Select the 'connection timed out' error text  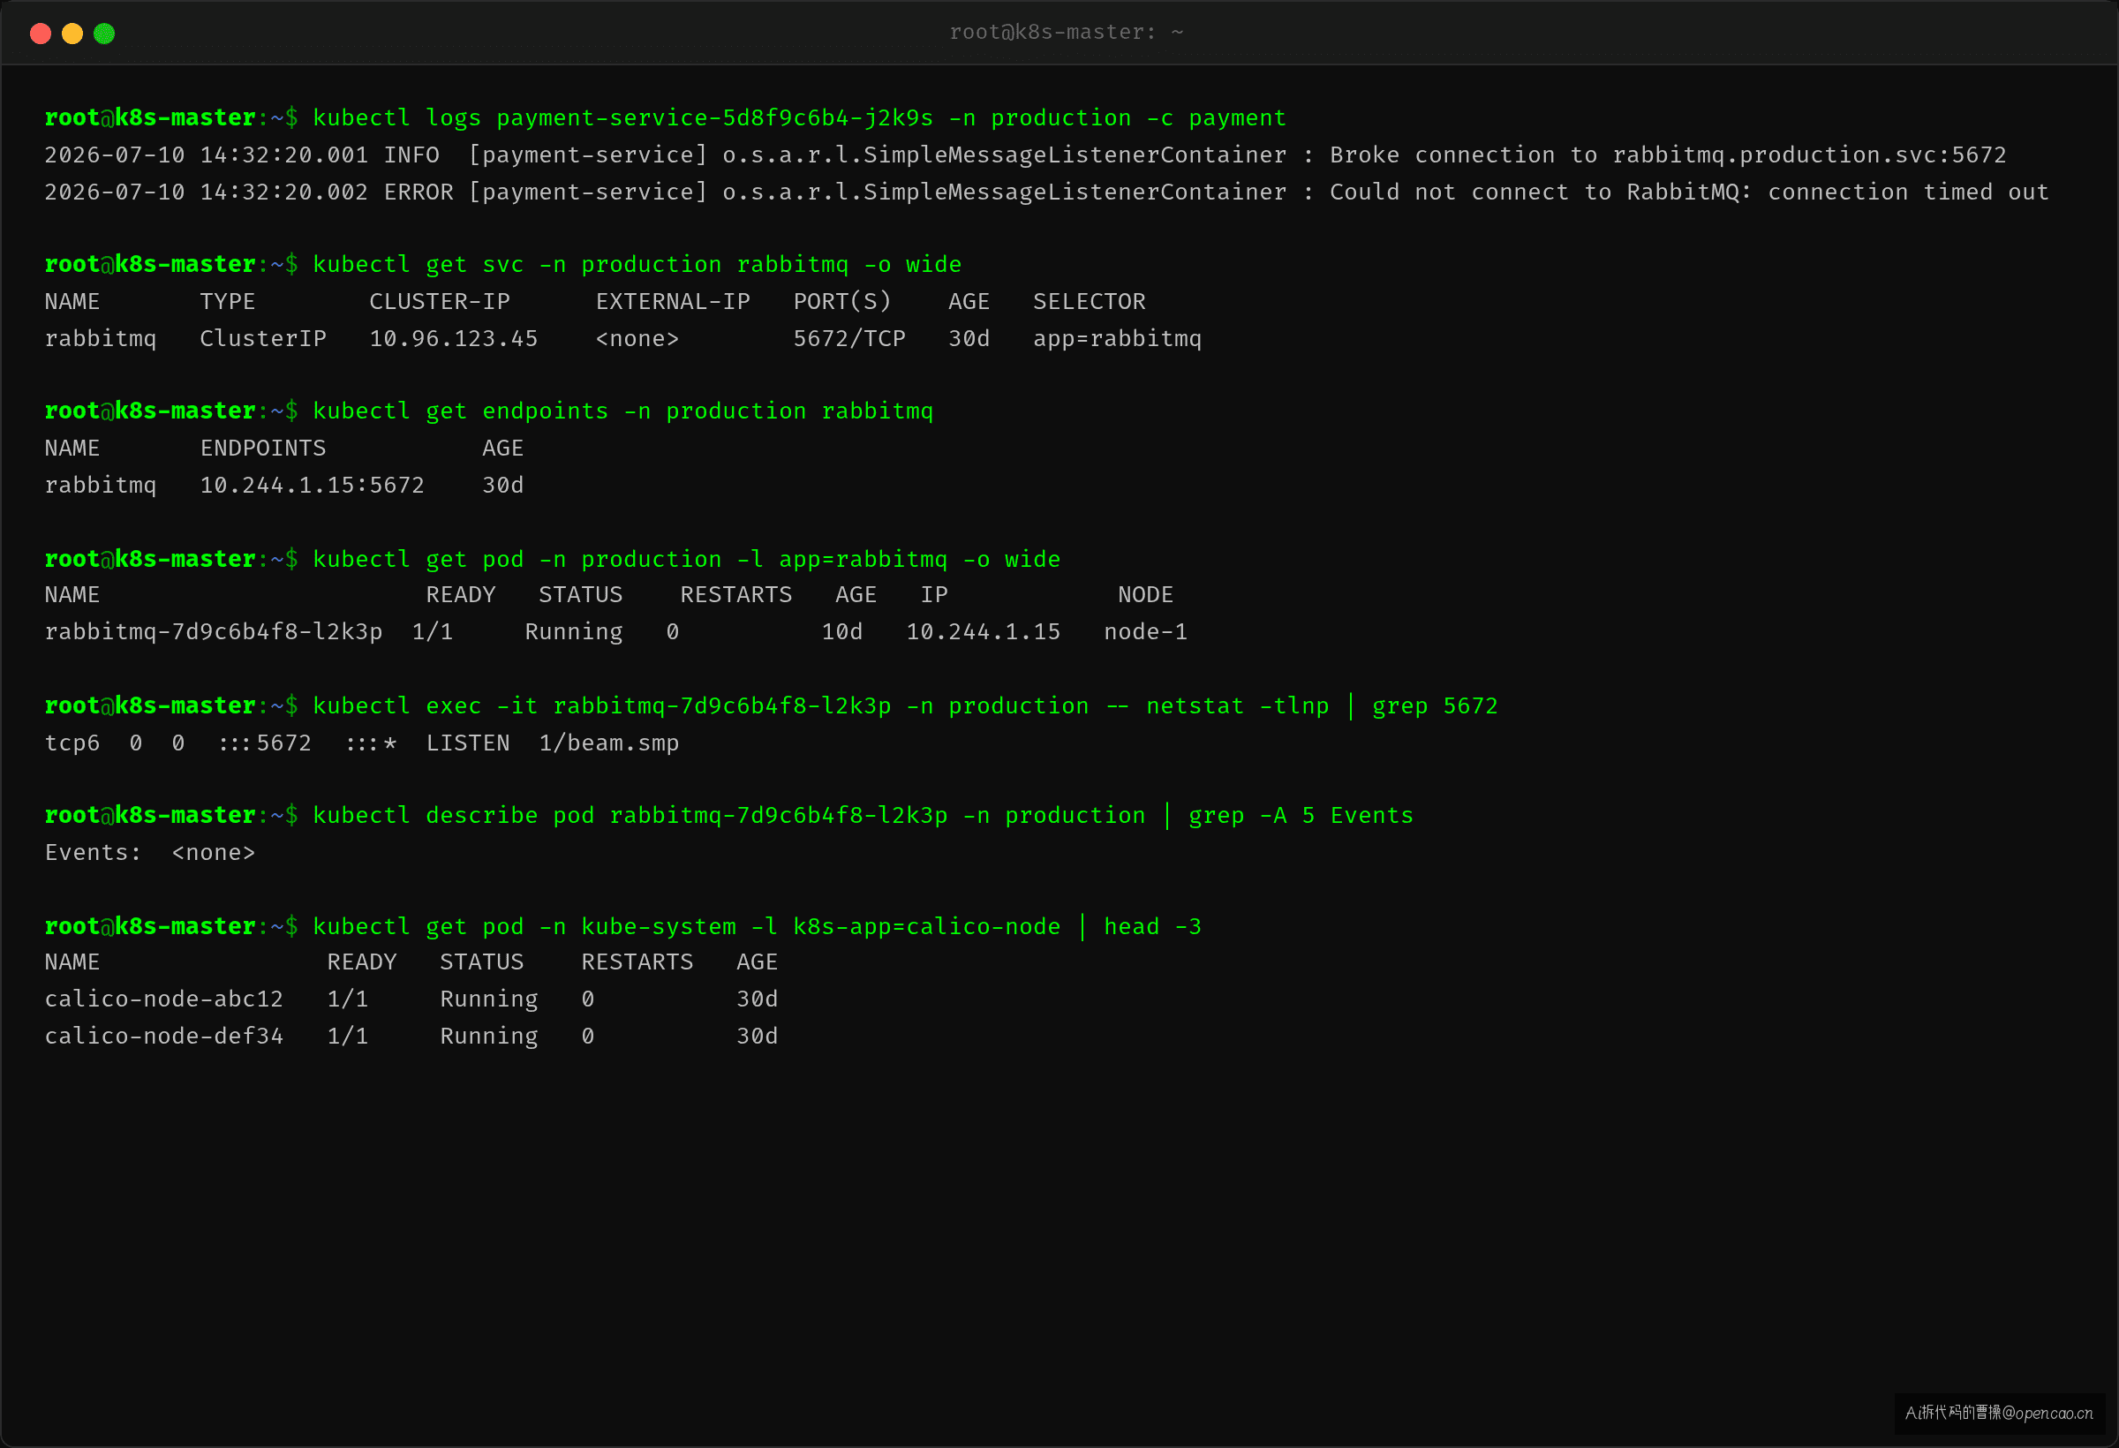(1907, 192)
